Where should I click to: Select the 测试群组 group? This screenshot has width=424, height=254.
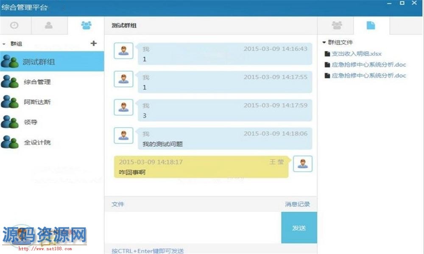(39, 62)
